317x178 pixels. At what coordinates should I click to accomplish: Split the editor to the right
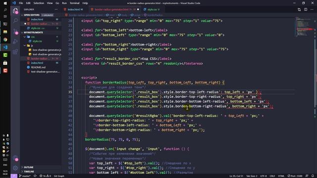click(x=306, y=9)
